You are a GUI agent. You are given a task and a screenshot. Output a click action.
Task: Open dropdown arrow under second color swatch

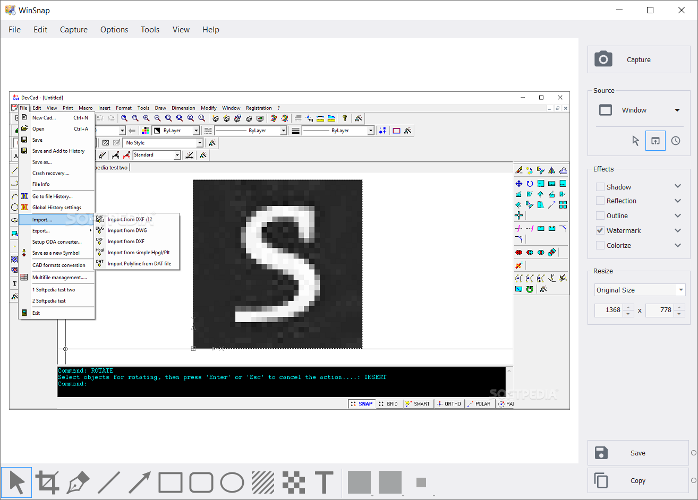pos(403,496)
